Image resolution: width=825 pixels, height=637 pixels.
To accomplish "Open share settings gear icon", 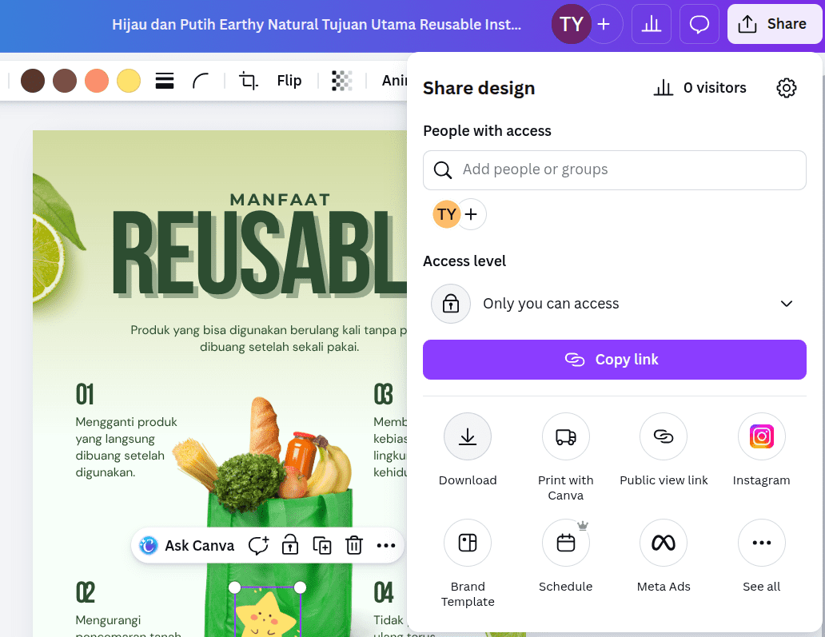I will pos(787,88).
